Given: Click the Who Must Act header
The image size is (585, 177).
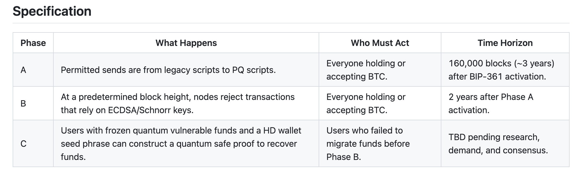Looking at the screenshot, I should (x=380, y=43).
